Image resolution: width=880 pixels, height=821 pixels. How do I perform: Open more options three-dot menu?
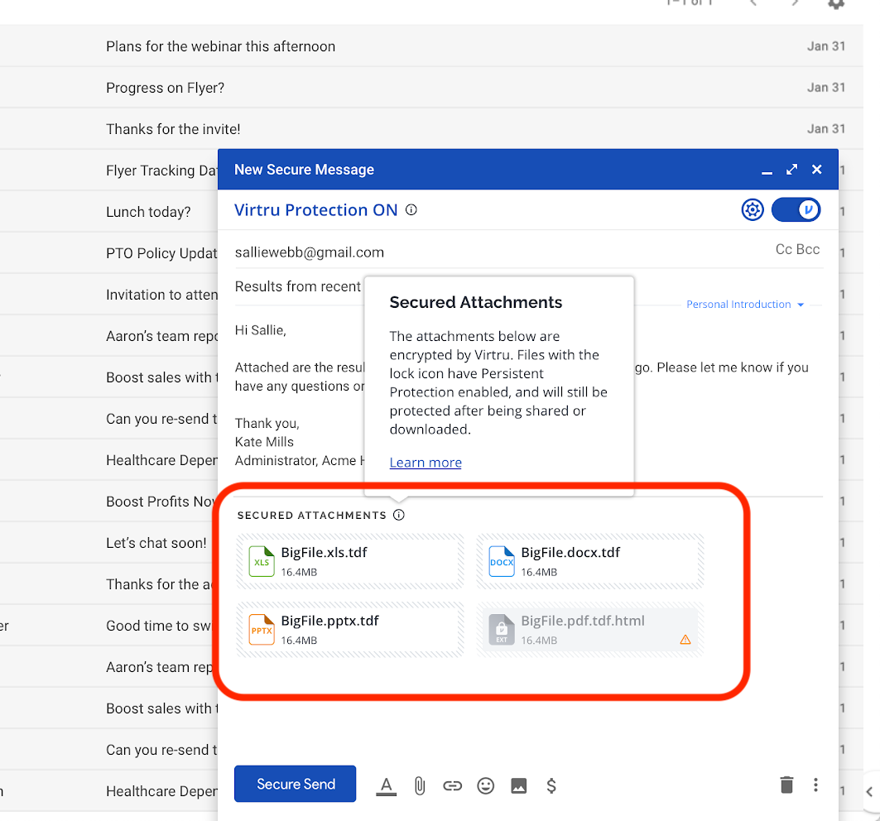[x=815, y=785]
